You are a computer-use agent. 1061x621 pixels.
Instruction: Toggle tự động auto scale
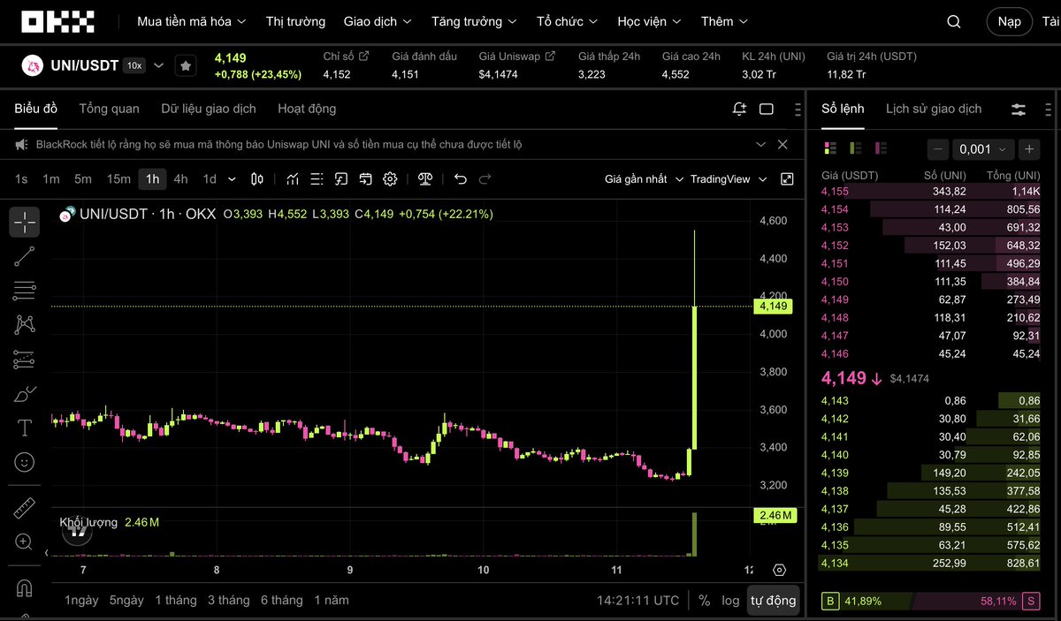point(774,600)
